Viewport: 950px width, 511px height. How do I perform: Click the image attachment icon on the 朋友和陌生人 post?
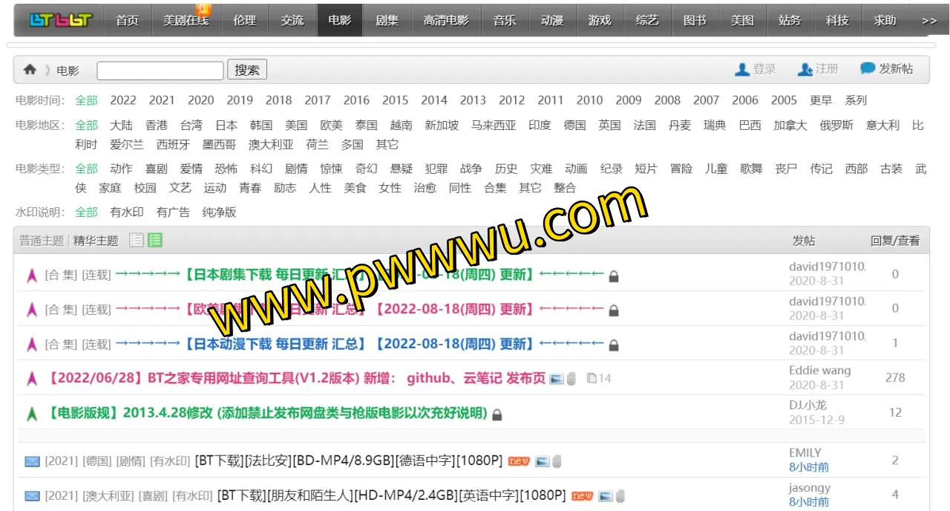pos(606,496)
